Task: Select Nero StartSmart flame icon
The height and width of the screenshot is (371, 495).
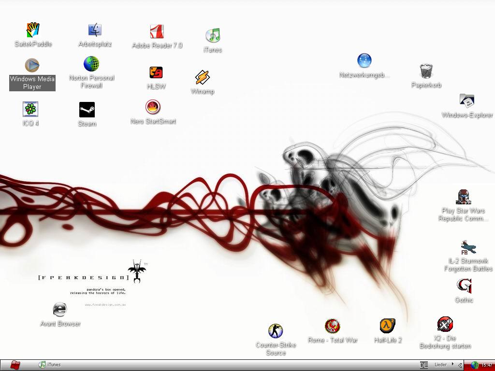Action: [x=153, y=107]
